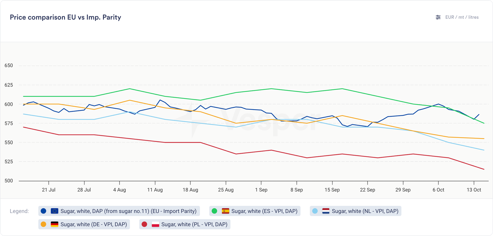
Task: Toggle the EU - Import Parity legend label
Action: (128, 211)
